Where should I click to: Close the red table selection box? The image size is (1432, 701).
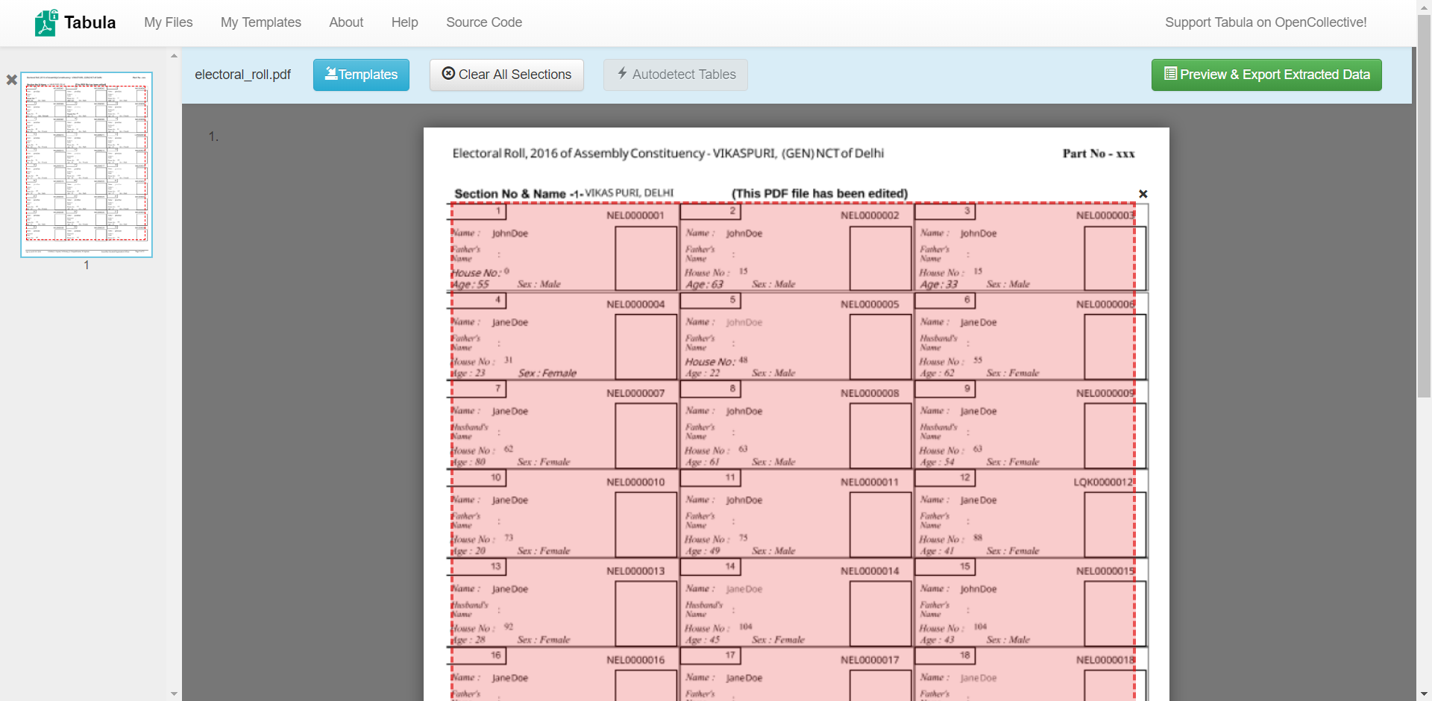click(x=1143, y=194)
